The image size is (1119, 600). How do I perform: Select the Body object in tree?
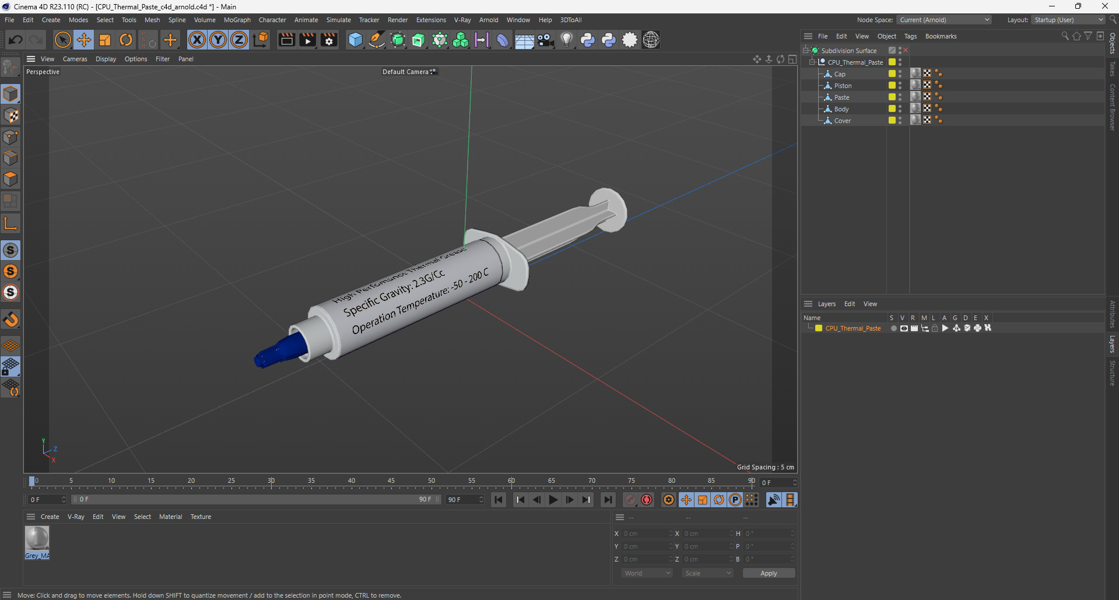tap(841, 109)
